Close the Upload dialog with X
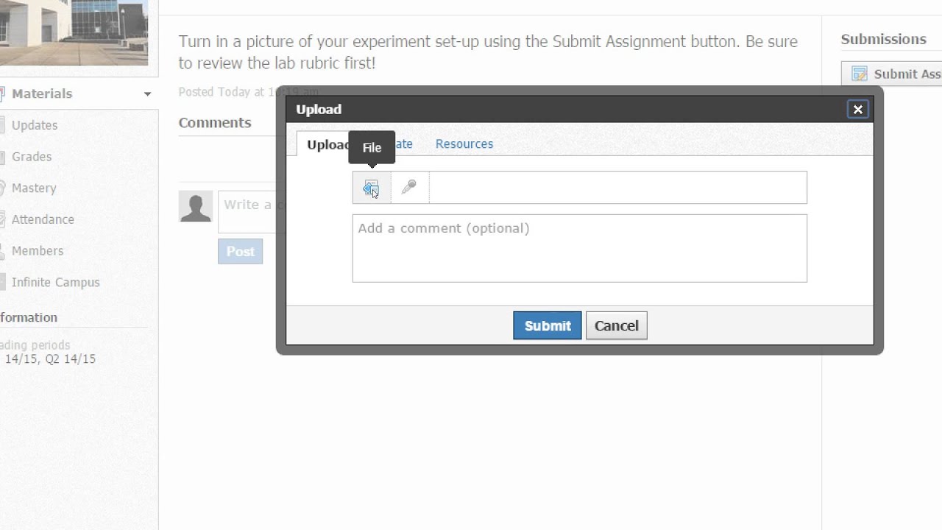942x530 pixels. click(x=857, y=110)
